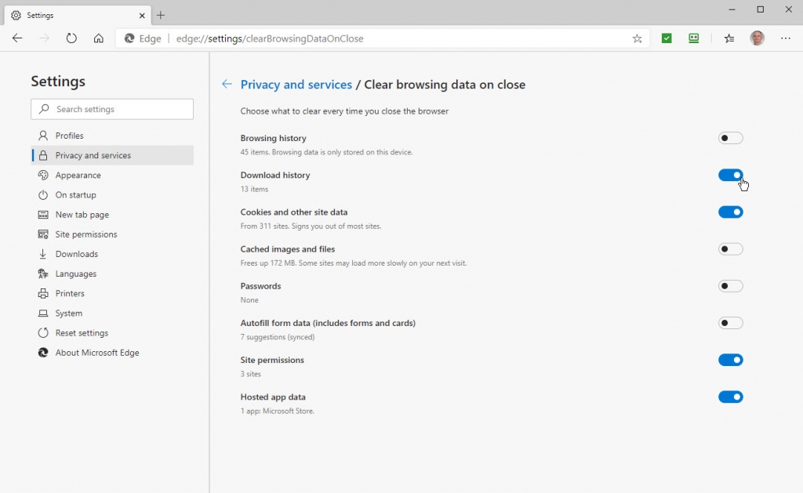Screen dimensions: 803x493
Task: Open the profile avatar in the toolbar
Action: point(757,38)
